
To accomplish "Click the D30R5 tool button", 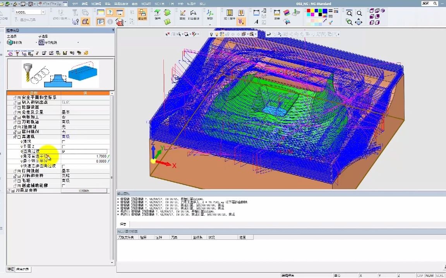I will tap(84, 191).
